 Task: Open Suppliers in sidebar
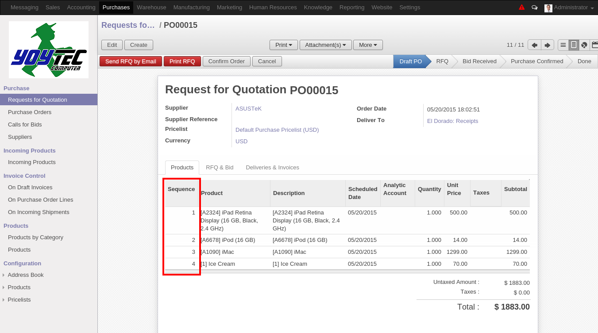click(20, 137)
